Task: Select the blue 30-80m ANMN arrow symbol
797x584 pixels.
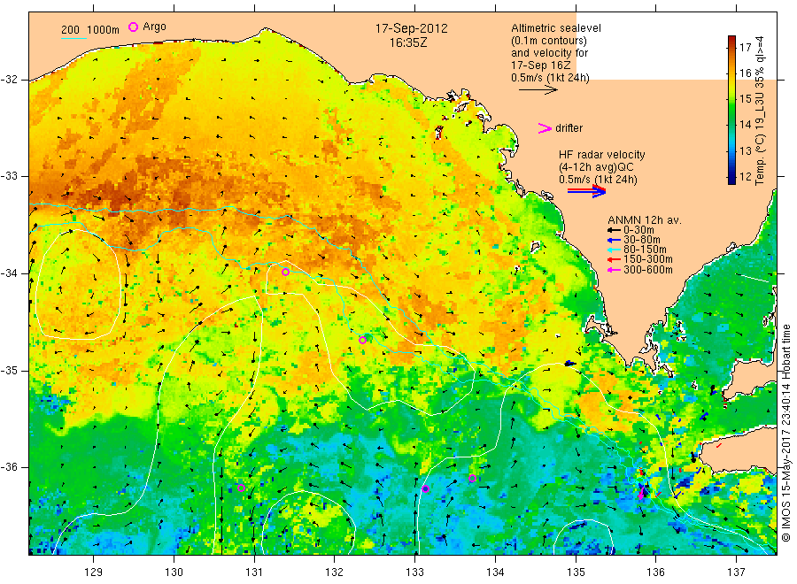Action: point(614,240)
